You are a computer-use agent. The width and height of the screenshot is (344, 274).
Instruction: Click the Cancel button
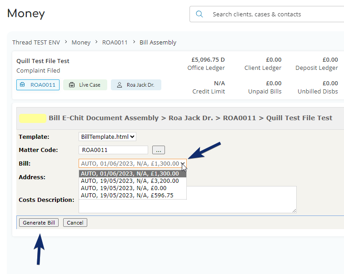coord(75,223)
